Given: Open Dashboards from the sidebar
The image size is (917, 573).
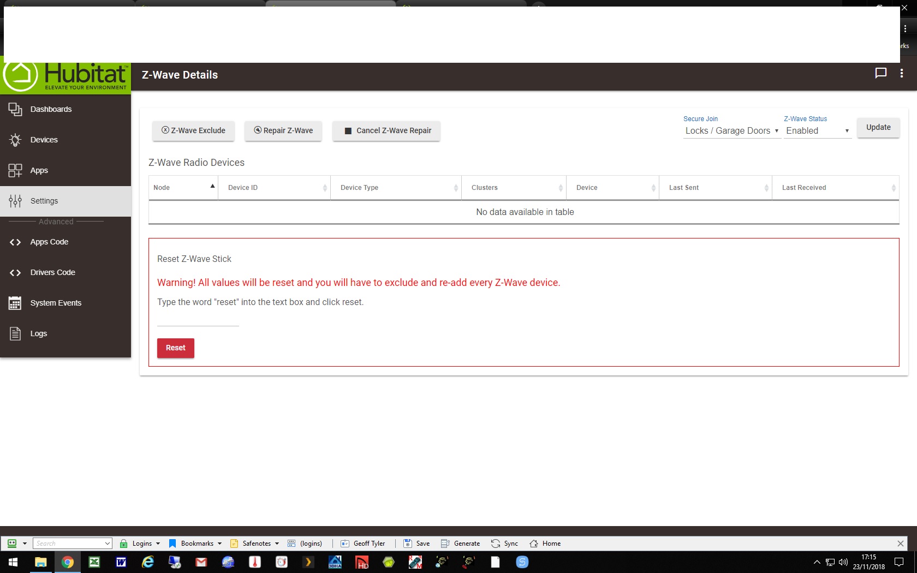Looking at the screenshot, I should pos(65,109).
